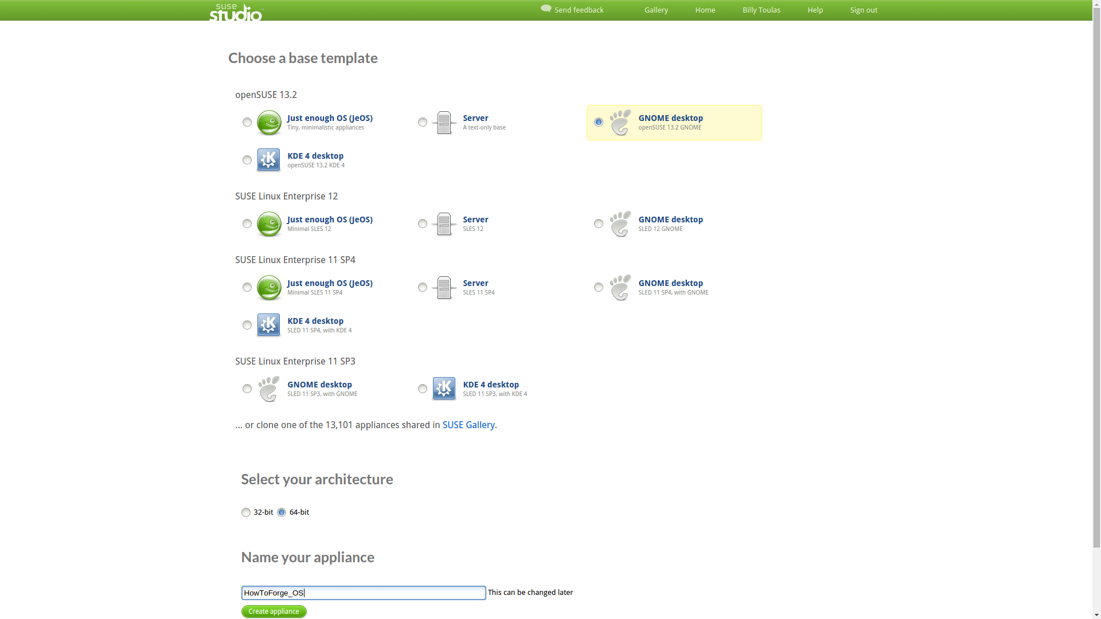Choose the 32-bit architecture radio button
1101x619 pixels.
(x=246, y=512)
